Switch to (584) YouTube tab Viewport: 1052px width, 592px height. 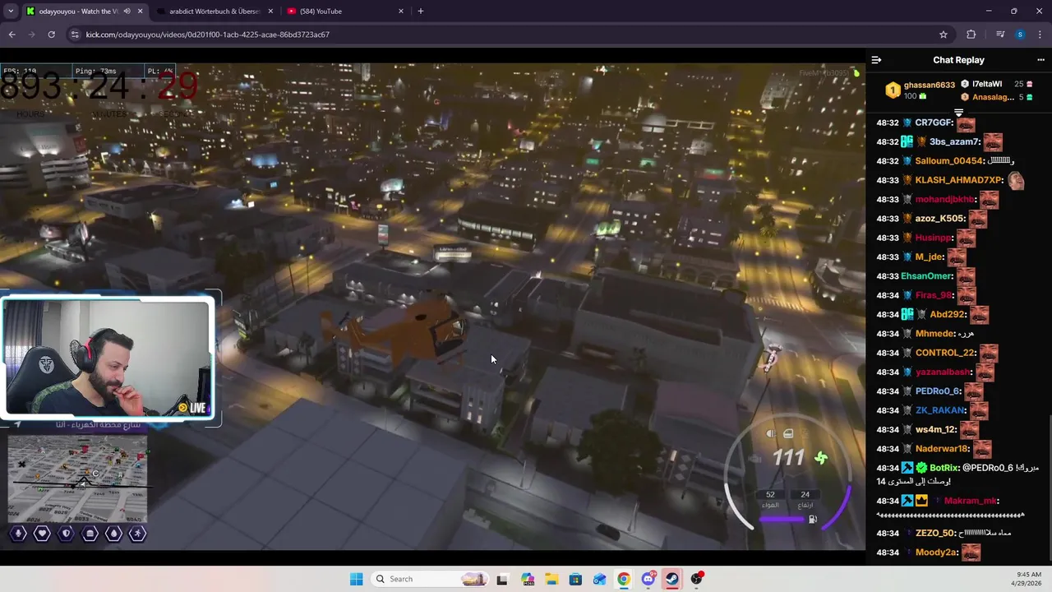(x=321, y=12)
